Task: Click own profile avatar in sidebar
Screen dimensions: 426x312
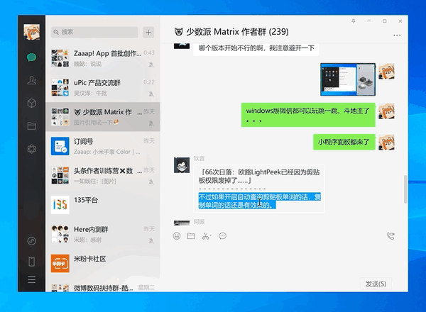Action: click(x=31, y=32)
